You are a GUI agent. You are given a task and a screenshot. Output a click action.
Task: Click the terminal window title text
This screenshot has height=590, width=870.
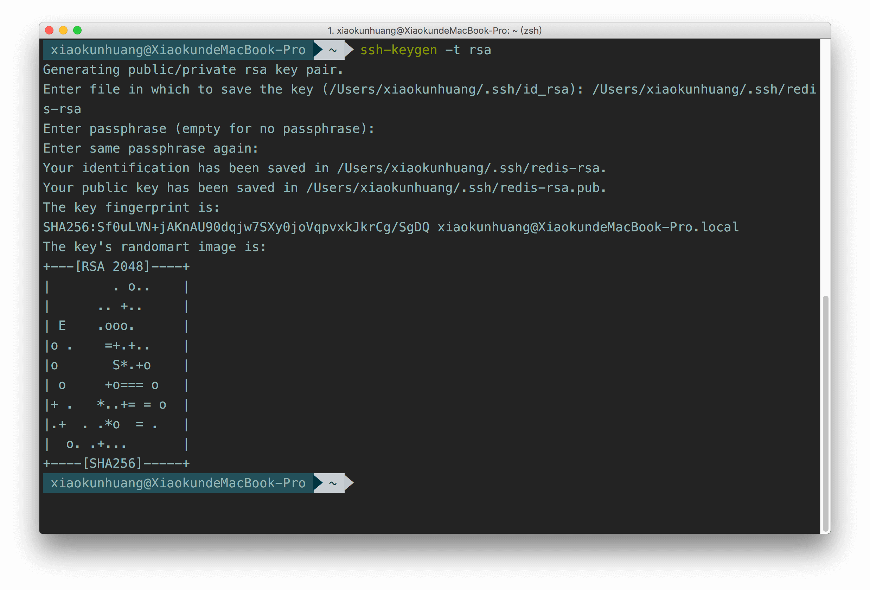pyautogui.click(x=435, y=30)
